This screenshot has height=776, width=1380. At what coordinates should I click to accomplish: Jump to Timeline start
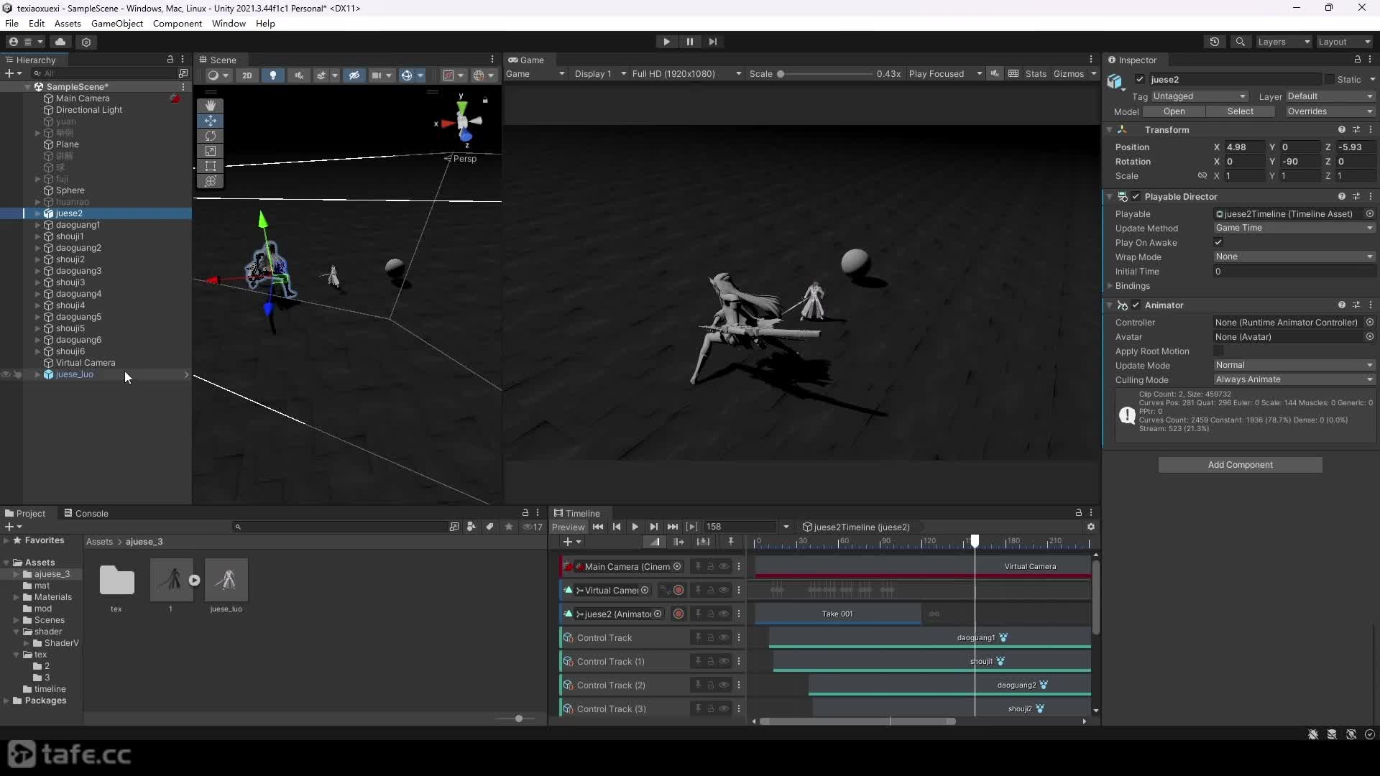(x=597, y=527)
